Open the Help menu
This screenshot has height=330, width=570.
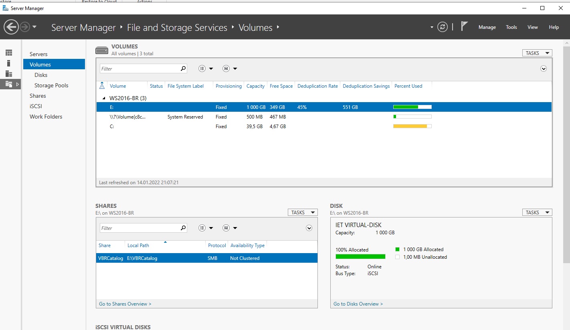(x=554, y=27)
